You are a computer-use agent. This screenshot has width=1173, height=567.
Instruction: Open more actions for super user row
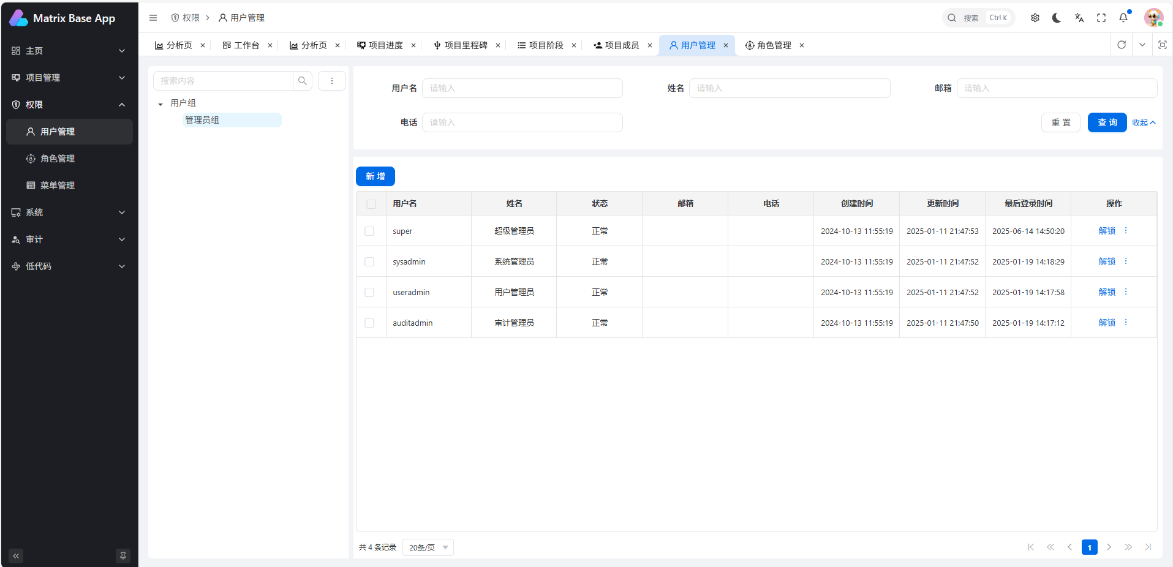pos(1126,231)
